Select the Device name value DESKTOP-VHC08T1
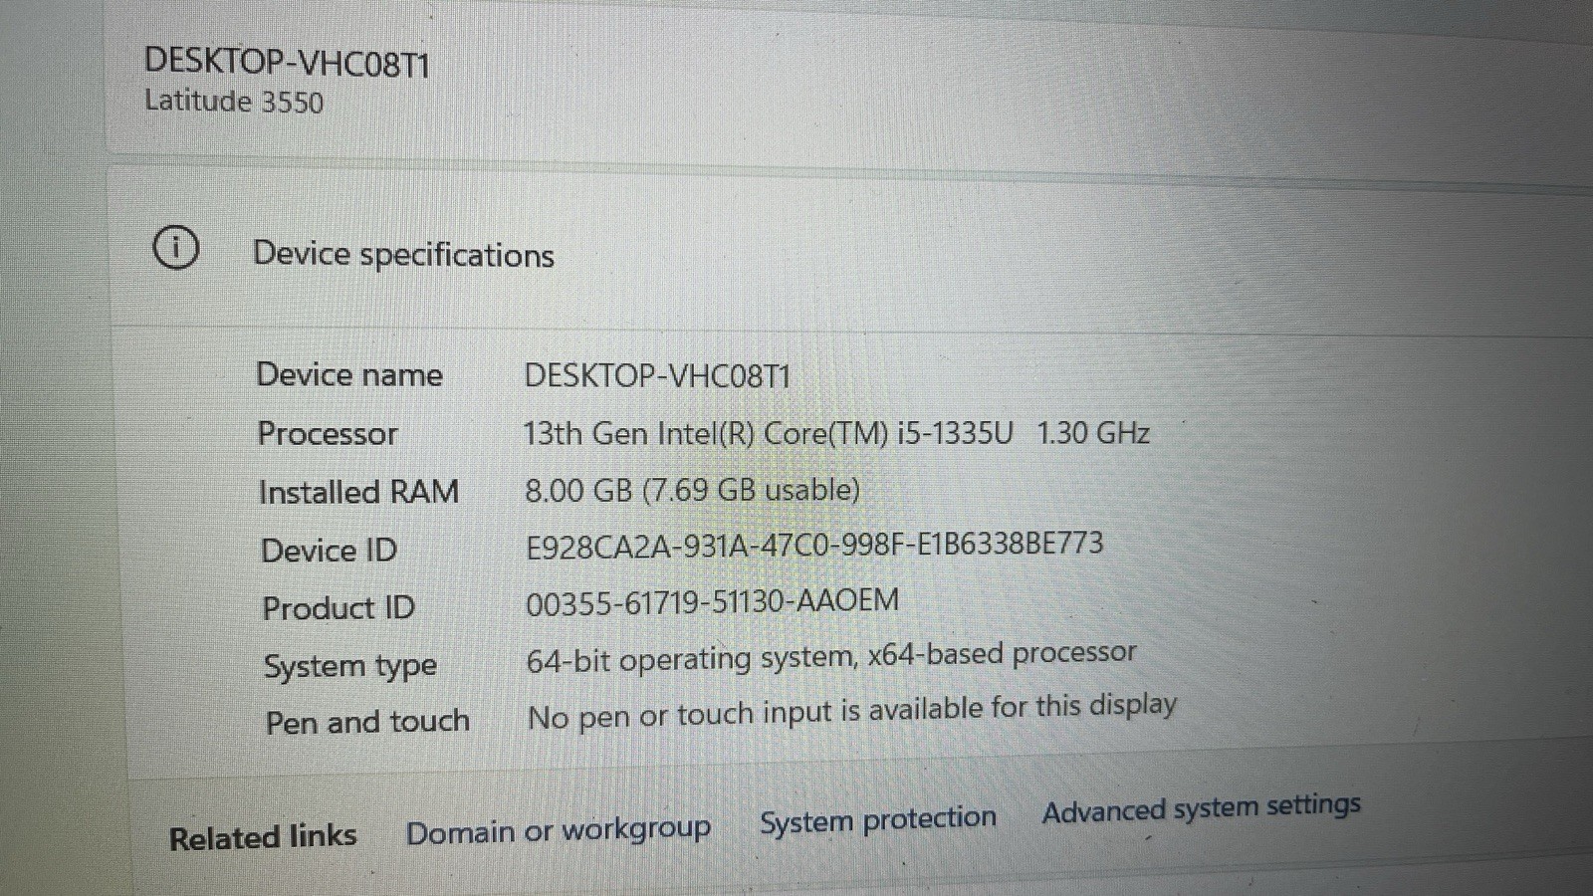This screenshot has height=896, width=1593. tap(657, 376)
